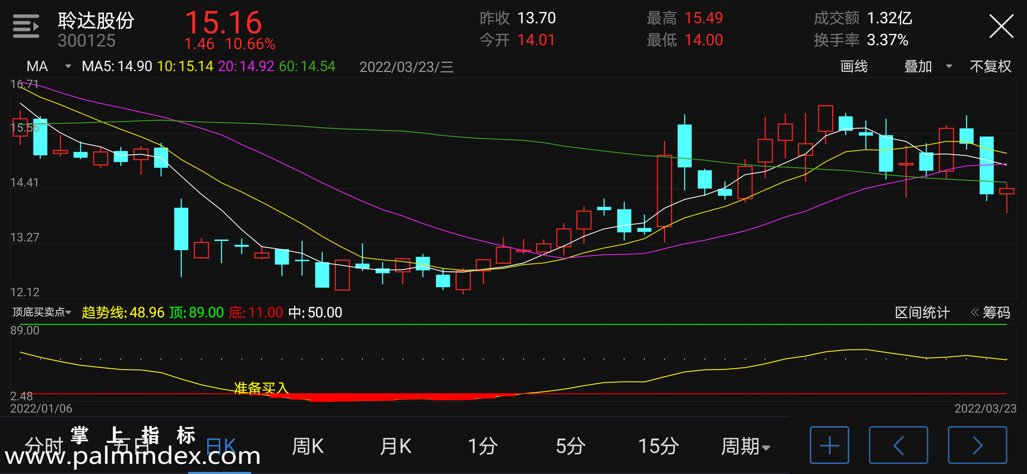Switch to the 15分 tab

[658, 446]
